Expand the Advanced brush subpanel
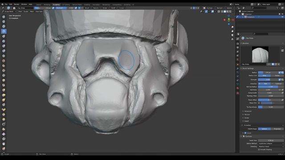Viewport: 285px width, 160px height. (248, 111)
